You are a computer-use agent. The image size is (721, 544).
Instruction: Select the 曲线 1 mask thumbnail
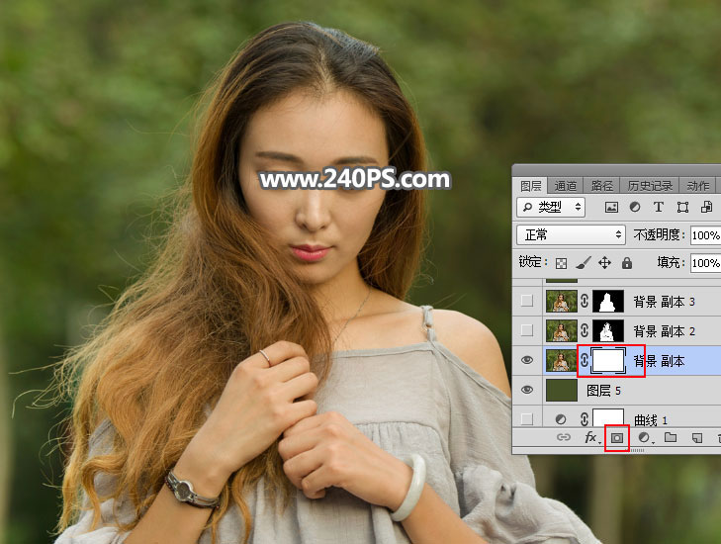click(608, 417)
